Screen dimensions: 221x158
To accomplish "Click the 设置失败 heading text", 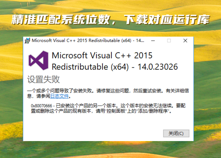I will tap(43, 79).
